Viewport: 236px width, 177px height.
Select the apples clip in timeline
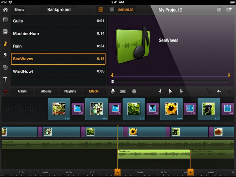click(x=61, y=132)
